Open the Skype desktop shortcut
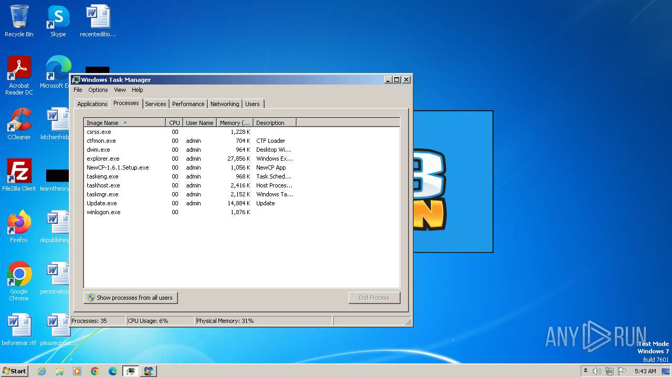Screen dimensions: 672x378 pos(58,21)
